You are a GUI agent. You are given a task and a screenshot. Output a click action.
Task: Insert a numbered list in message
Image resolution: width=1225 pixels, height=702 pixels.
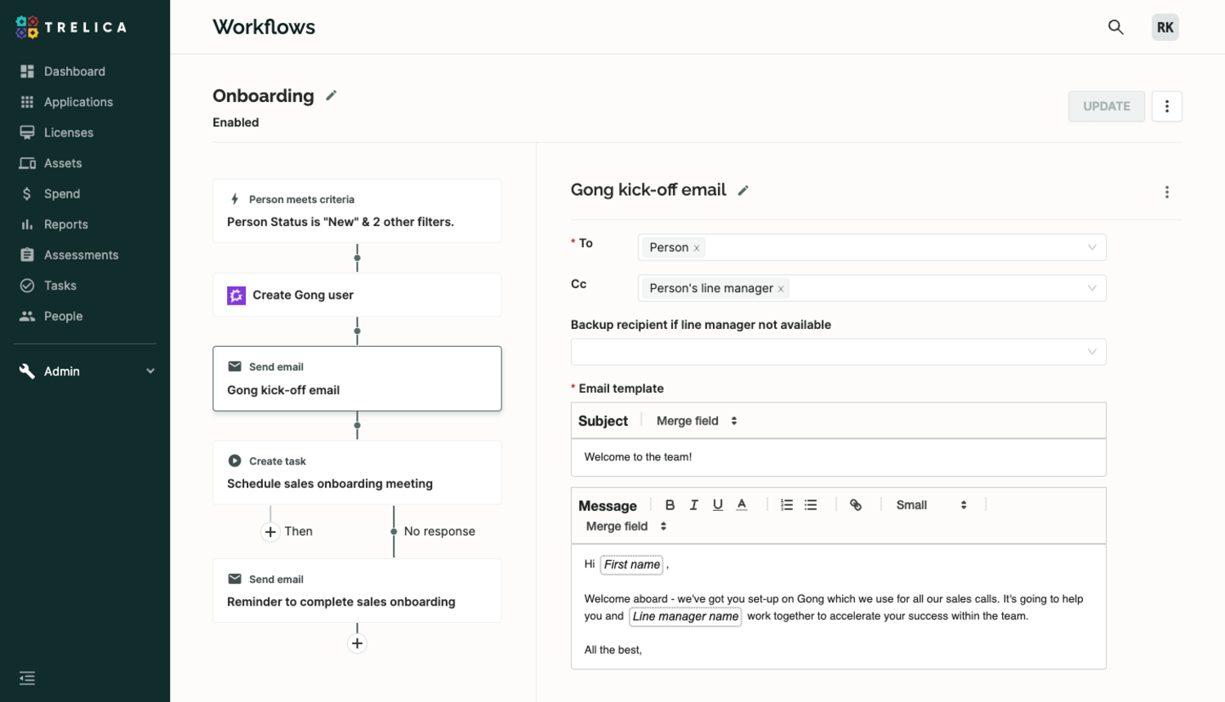(x=786, y=505)
